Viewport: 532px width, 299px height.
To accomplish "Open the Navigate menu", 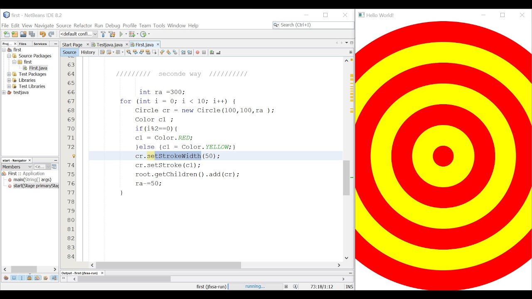I will pos(44,25).
